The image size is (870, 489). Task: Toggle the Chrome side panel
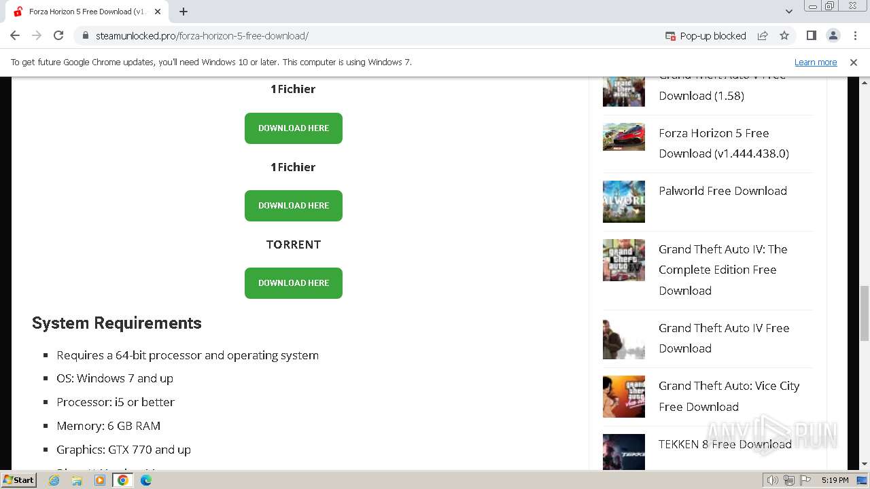click(x=811, y=35)
